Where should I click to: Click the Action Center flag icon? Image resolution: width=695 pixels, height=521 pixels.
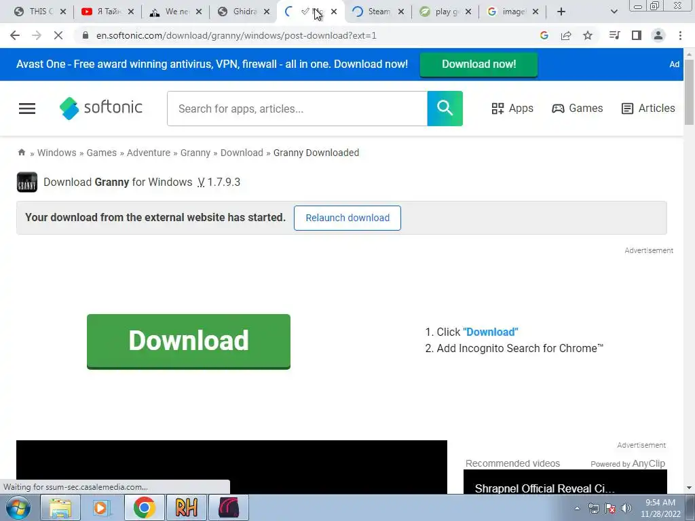(610, 508)
